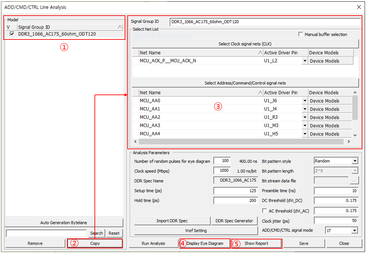Open Device Models for MCU_AA3
Image resolution: width=366 pixels, height=253 pixels.
point(330,126)
